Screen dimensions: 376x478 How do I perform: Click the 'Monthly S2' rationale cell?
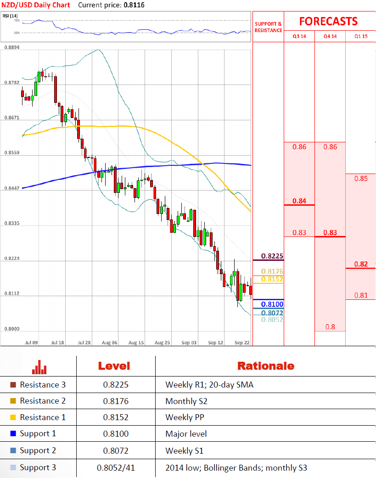point(186,401)
